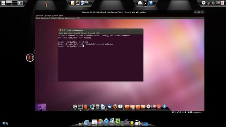The width and height of the screenshot is (226, 127).
Task: Click the disc icon in top-right tray
Action: [203, 3]
